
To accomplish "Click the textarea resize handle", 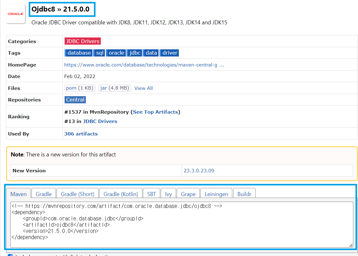I will [x=351, y=245].
